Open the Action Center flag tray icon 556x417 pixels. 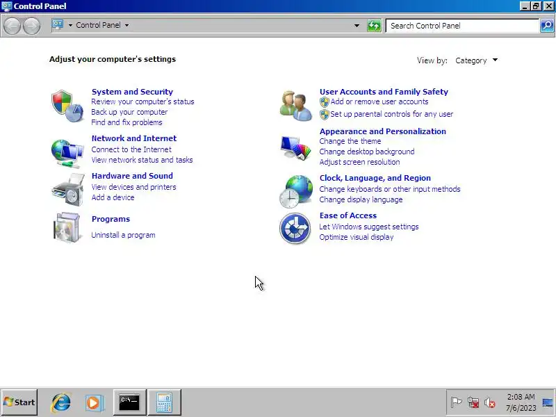pyautogui.click(x=456, y=402)
